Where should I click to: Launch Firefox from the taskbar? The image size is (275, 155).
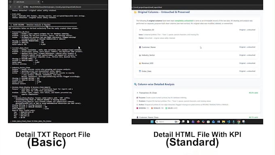pos(198,122)
